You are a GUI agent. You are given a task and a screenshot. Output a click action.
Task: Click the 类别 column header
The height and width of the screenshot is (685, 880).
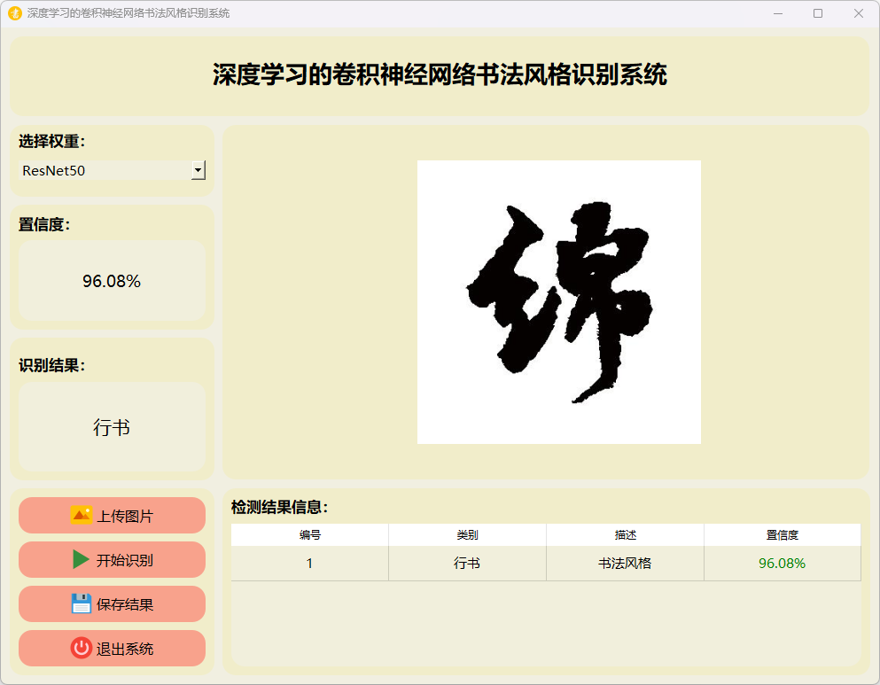click(467, 535)
